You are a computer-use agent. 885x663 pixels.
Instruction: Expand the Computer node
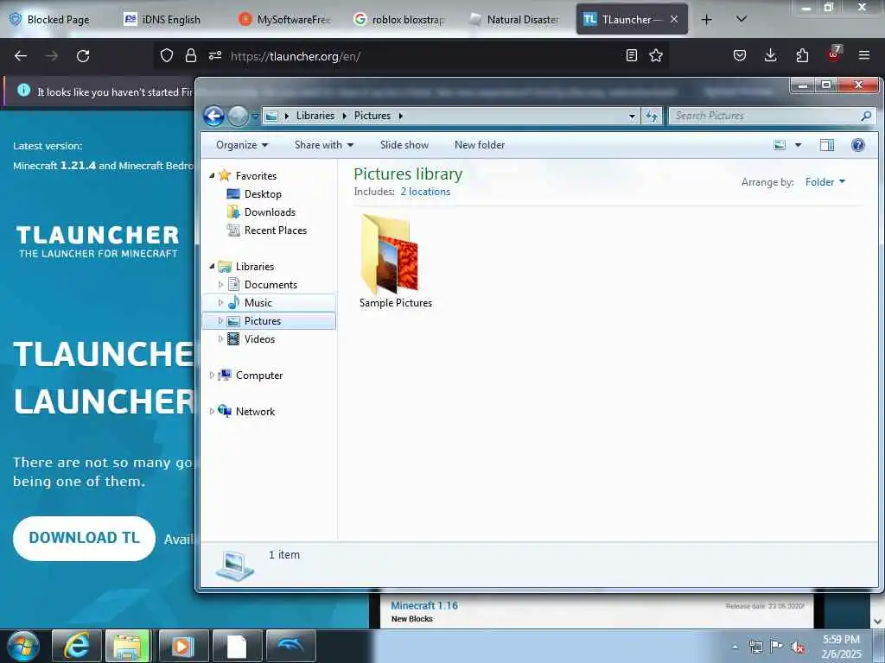click(x=212, y=376)
